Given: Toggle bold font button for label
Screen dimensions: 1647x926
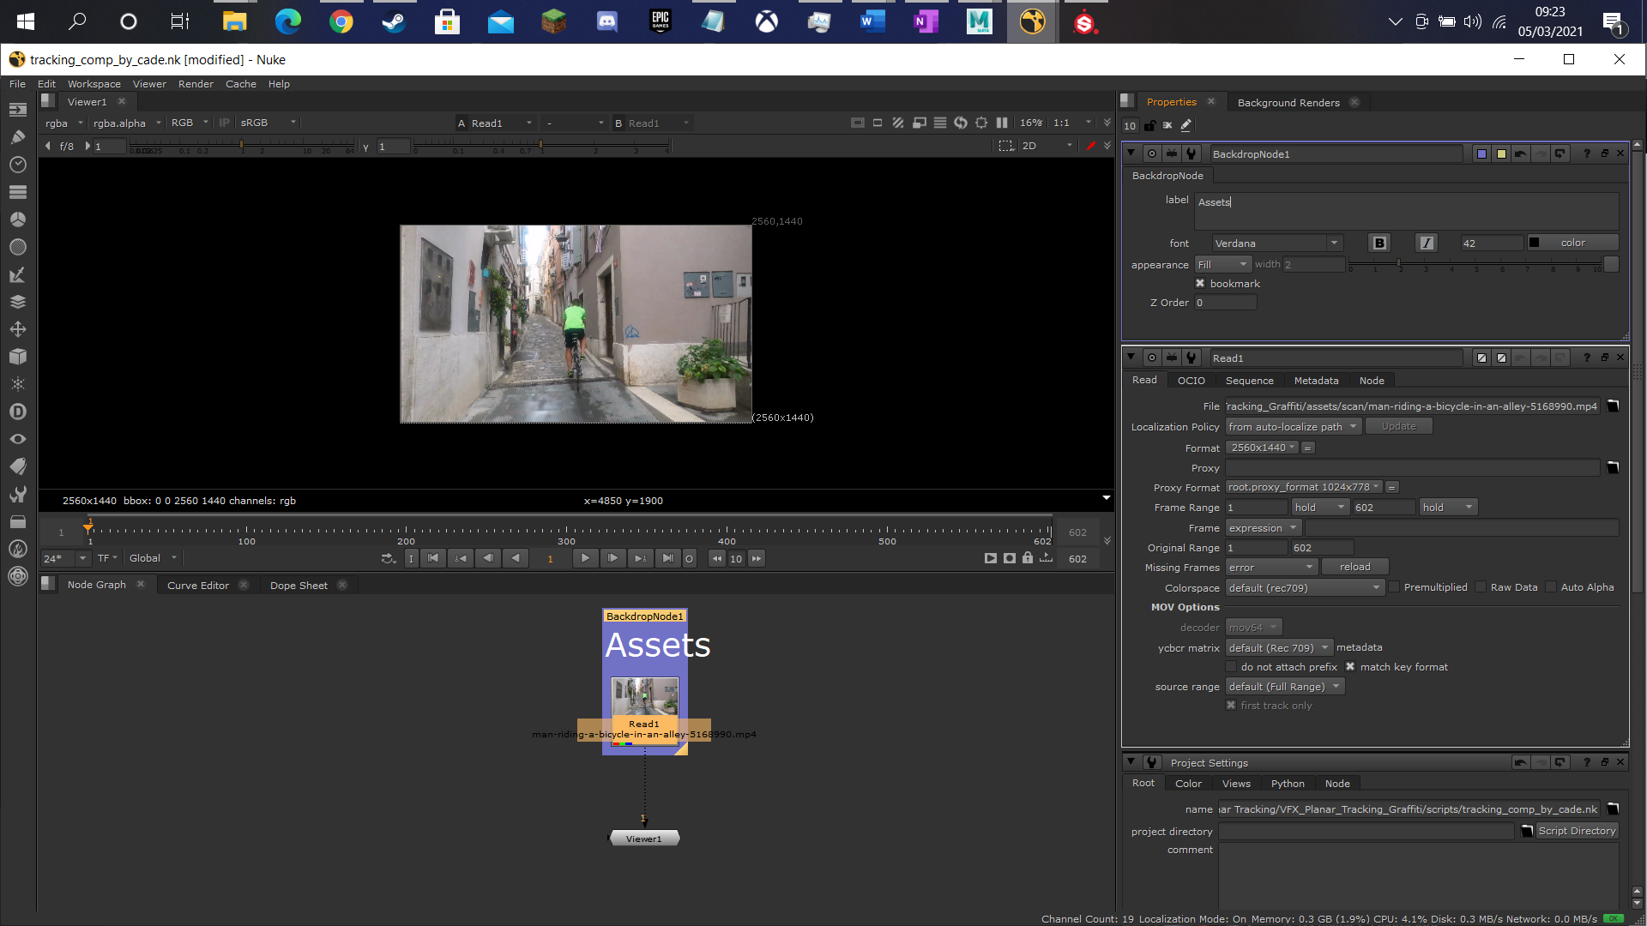Looking at the screenshot, I should pos(1379,244).
